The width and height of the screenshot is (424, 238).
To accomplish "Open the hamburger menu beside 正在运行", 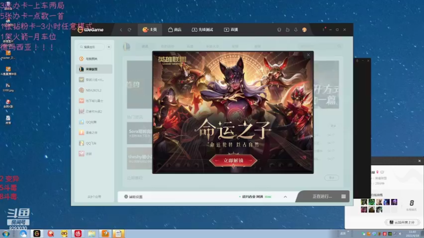I will [343, 196].
